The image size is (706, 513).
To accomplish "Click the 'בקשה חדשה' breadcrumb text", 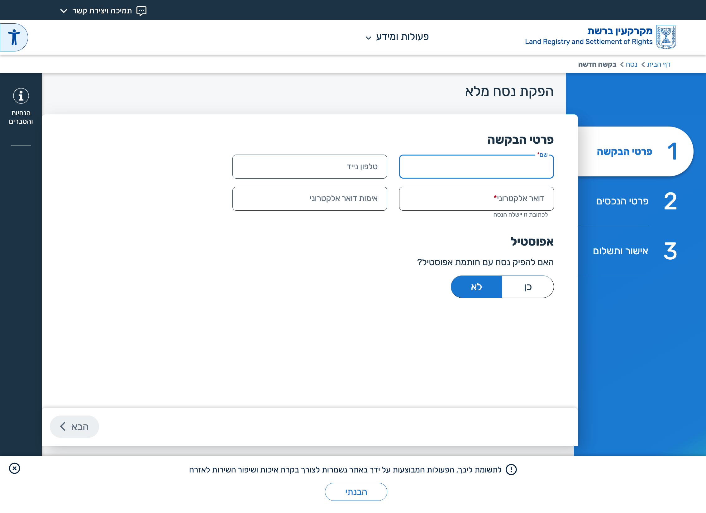I will (x=597, y=65).
